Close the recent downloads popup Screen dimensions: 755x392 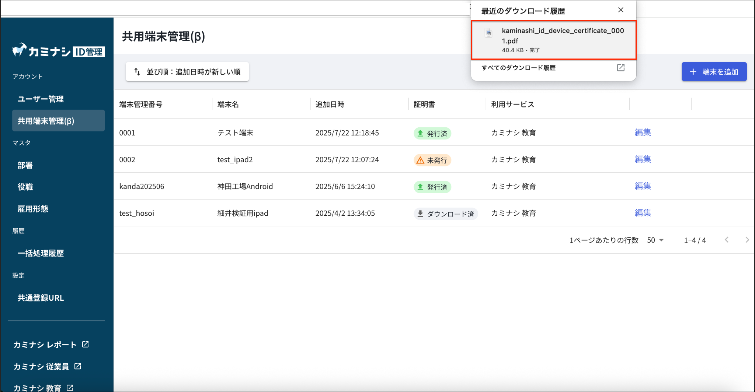[621, 10]
